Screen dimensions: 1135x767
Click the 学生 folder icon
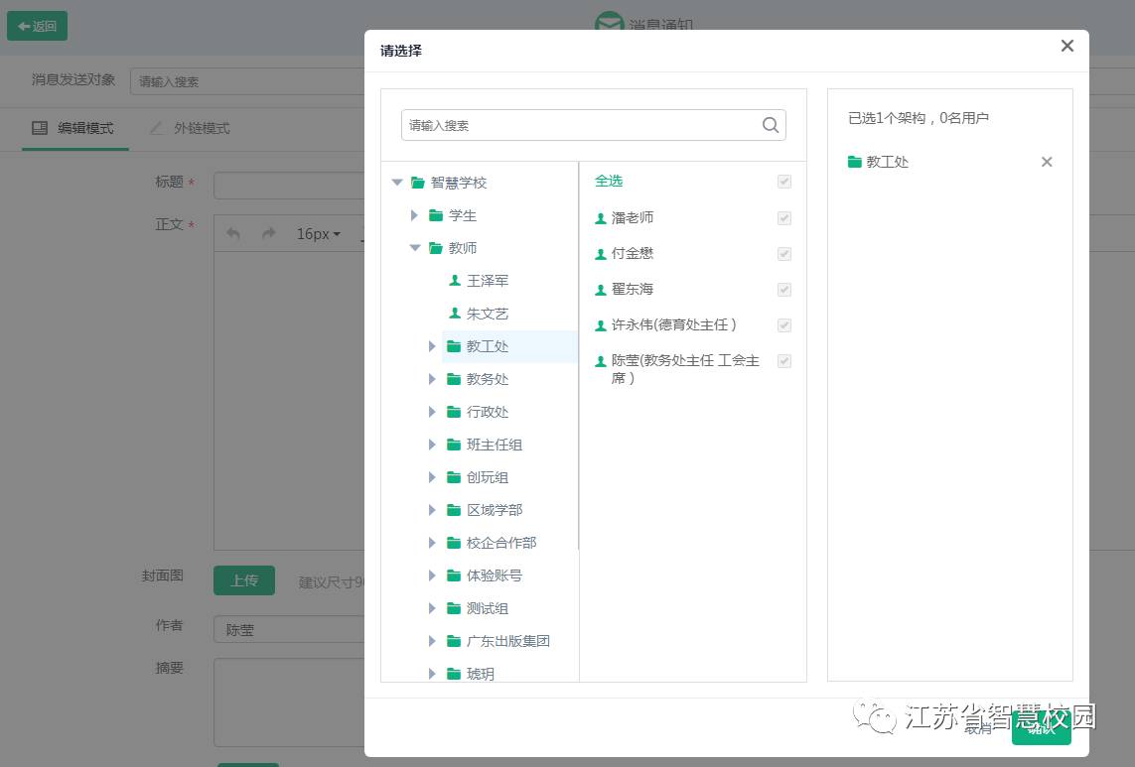(436, 215)
